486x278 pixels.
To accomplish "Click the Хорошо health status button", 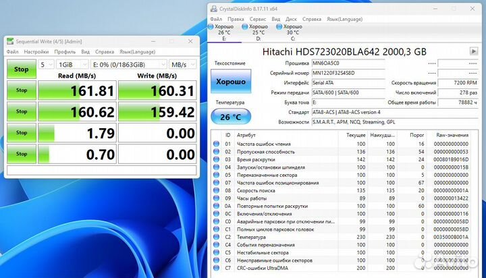I will [x=231, y=82].
